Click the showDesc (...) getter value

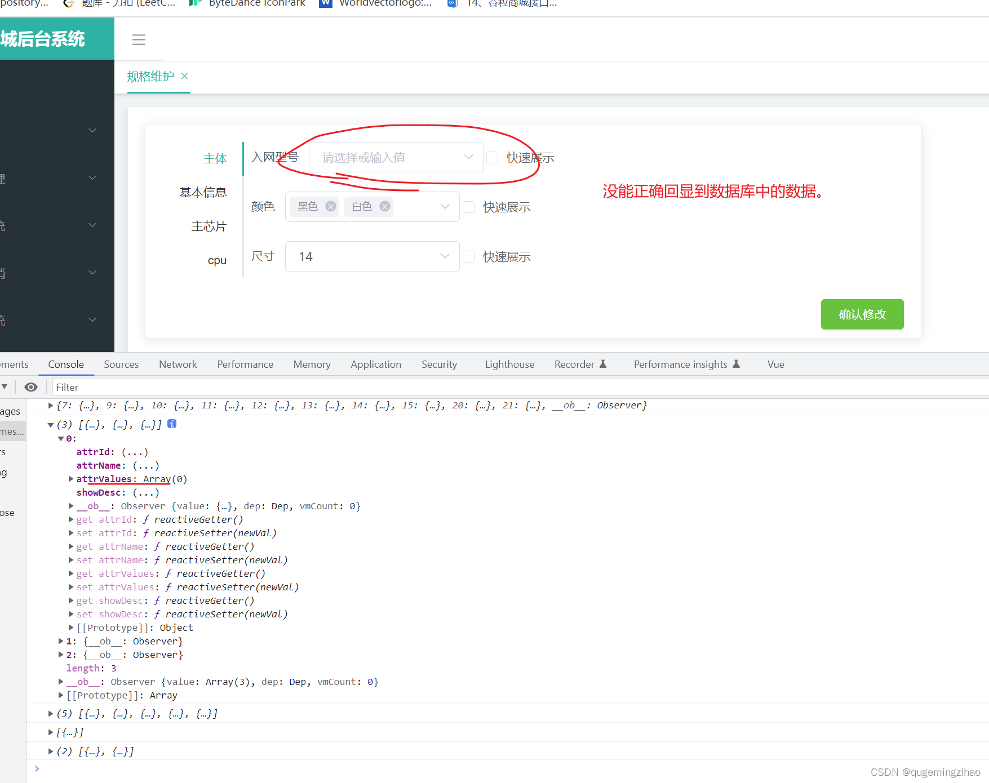[x=146, y=492]
